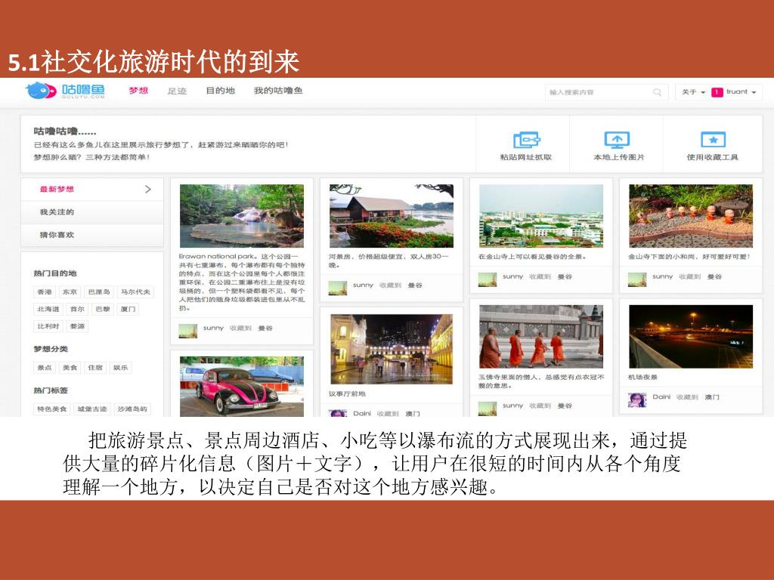The image size is (774, 580).
Task: Click the 使用收藏工具 star icon
Action: (713, 140)
